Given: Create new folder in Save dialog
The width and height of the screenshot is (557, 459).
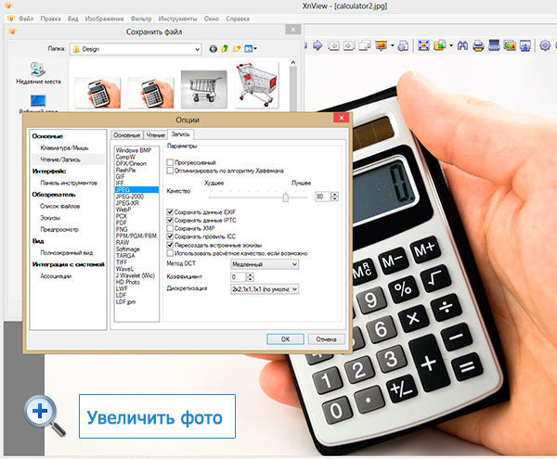Looking at the screenshot, I should click(x=237, y=48).
